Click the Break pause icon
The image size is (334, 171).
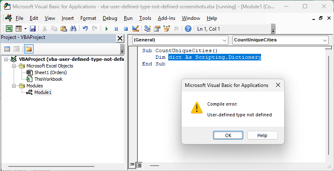click(x=116, y=29)
